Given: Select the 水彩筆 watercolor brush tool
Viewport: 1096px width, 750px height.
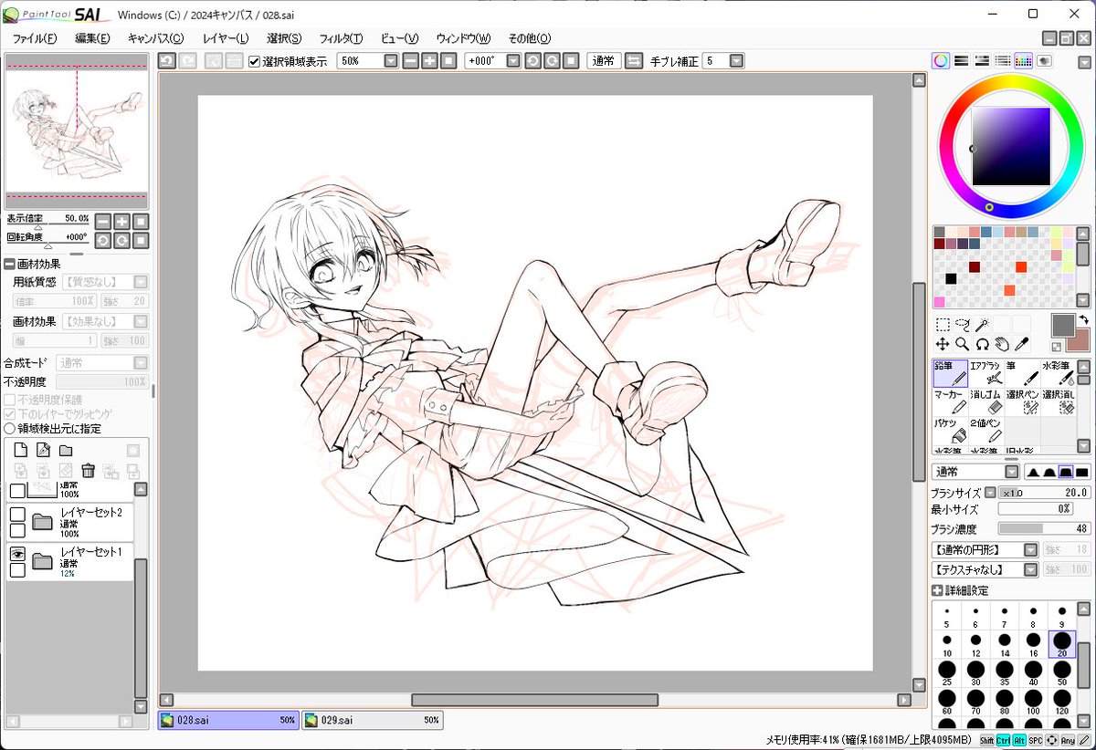Looking at the screenshot, I should pyautogui.click(x=1058, y=372).
